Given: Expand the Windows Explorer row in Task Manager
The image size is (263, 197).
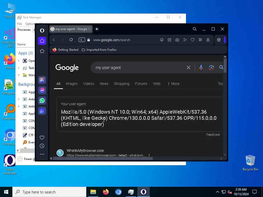Looking at the screenshot, I should pyautogui.click(x=19, y=75).
